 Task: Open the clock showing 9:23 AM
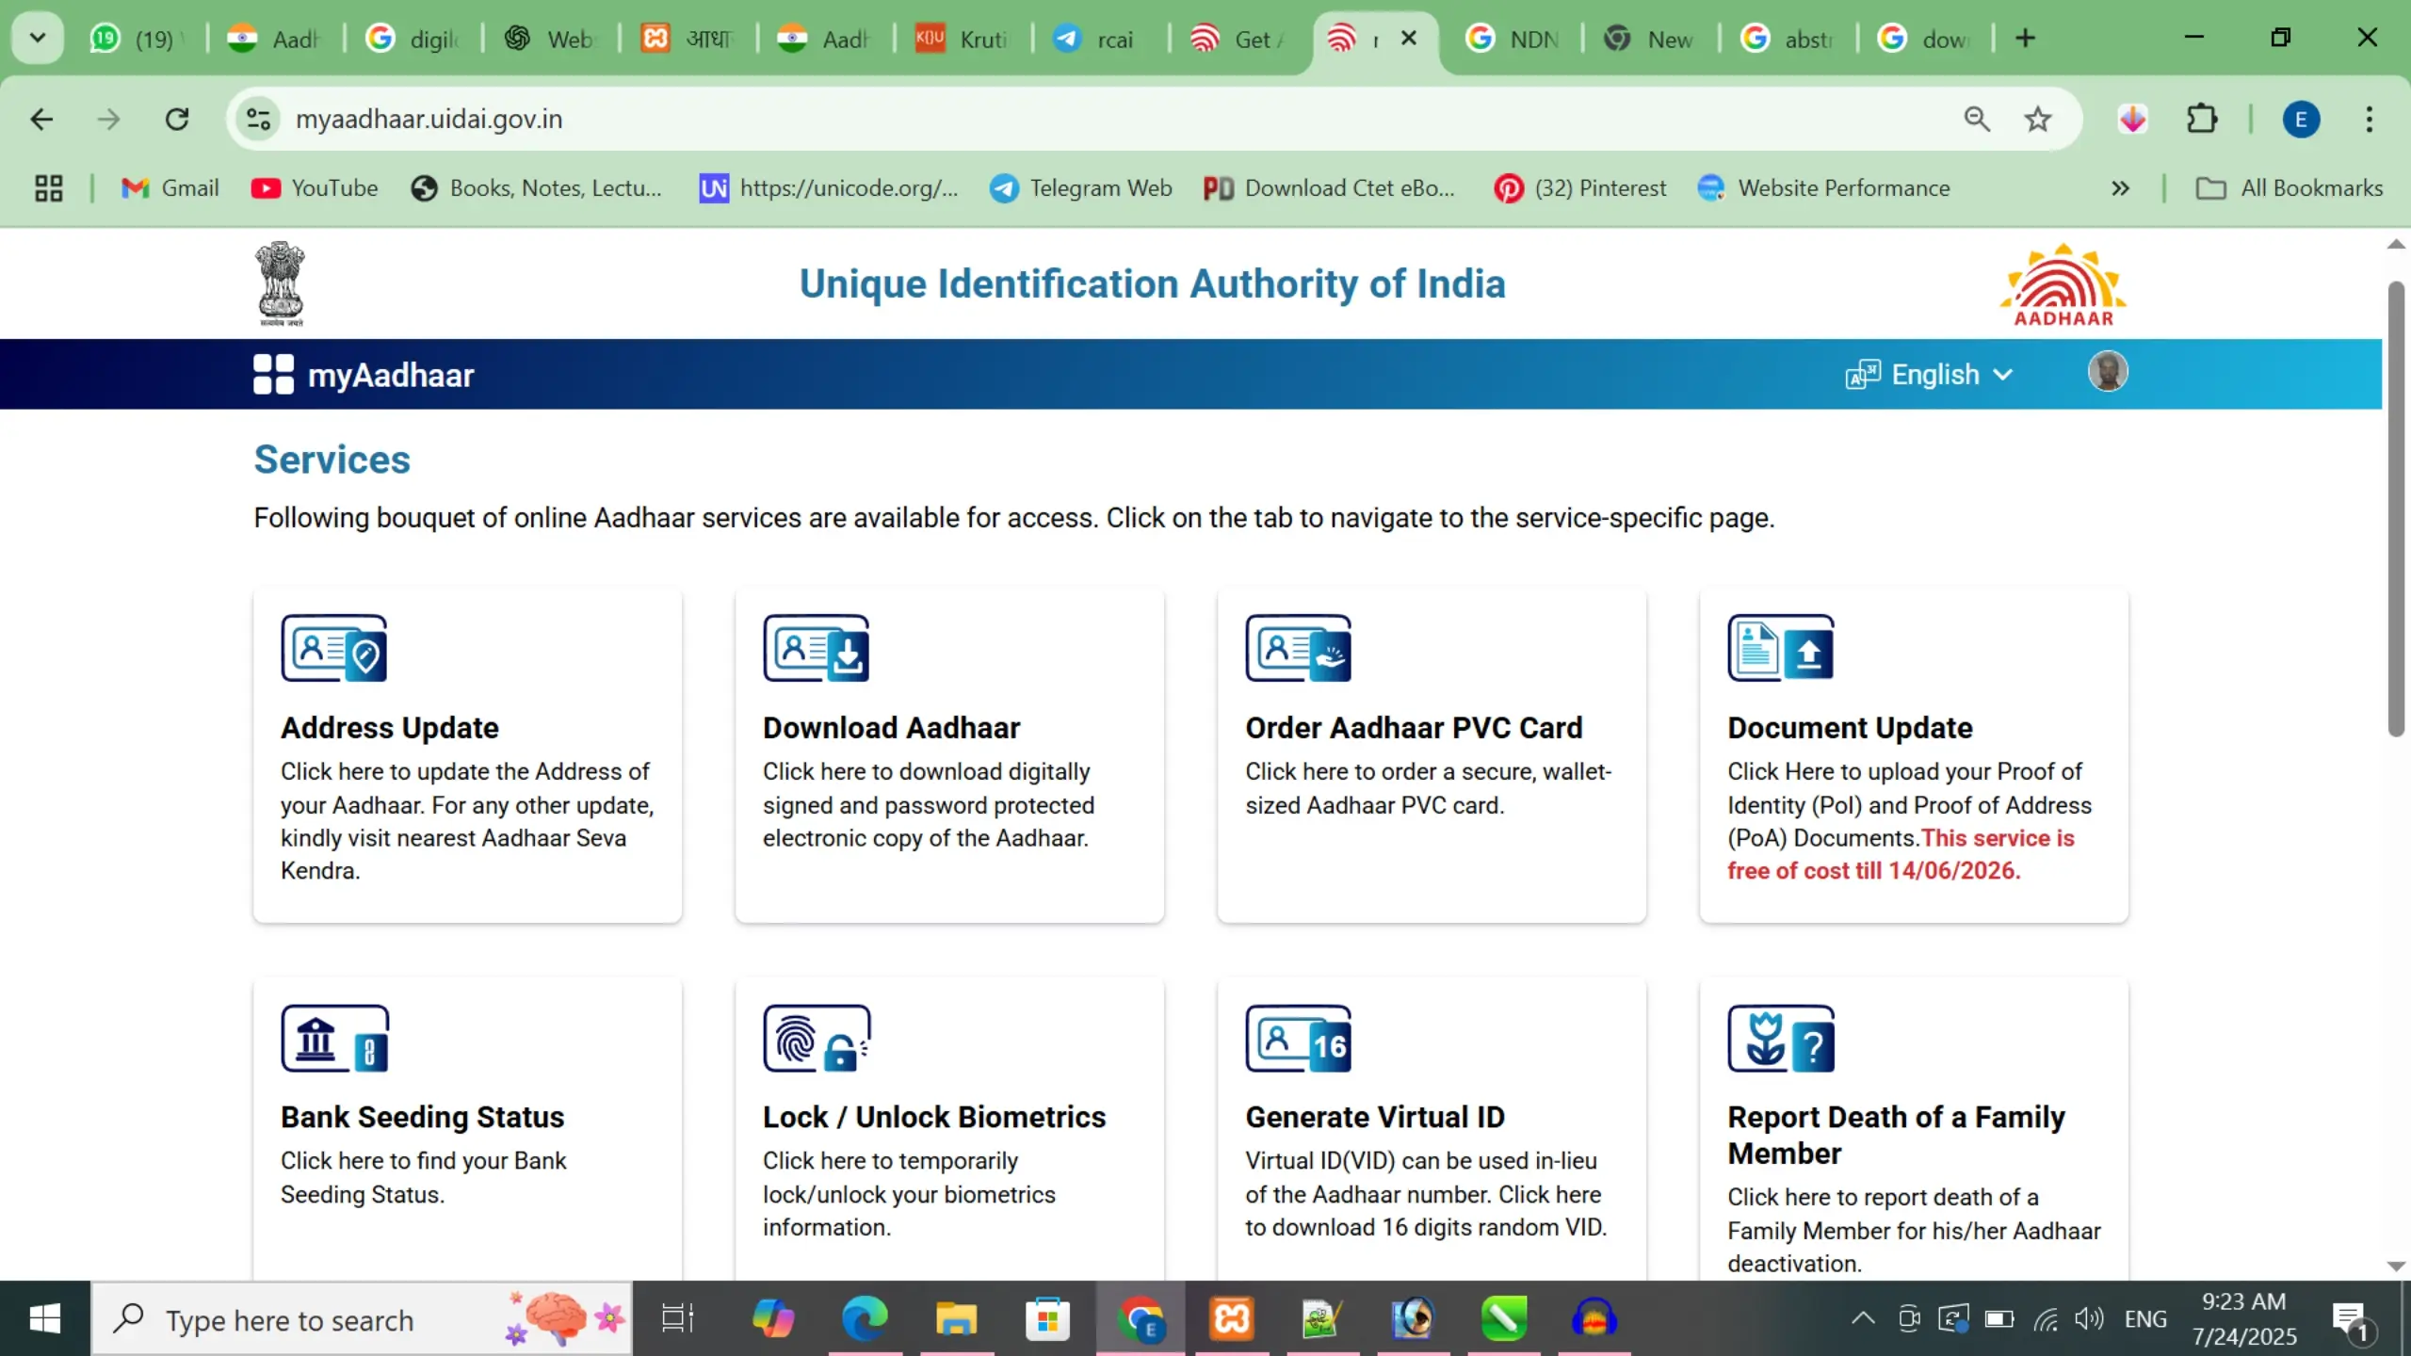[2244, 1318]
